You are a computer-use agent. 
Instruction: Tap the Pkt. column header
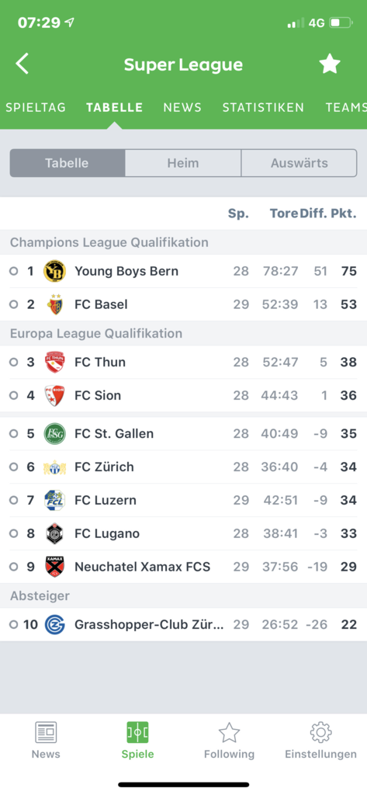[x=344, y=214]
